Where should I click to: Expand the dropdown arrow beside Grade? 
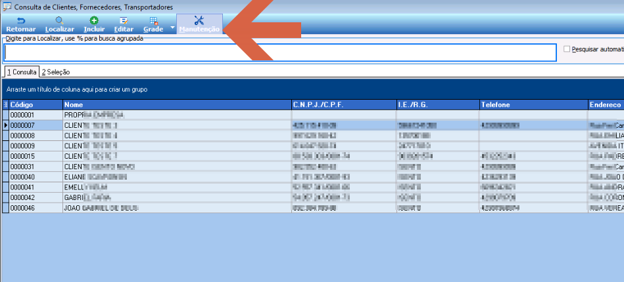pyautogui.click(x=172, y=28)
